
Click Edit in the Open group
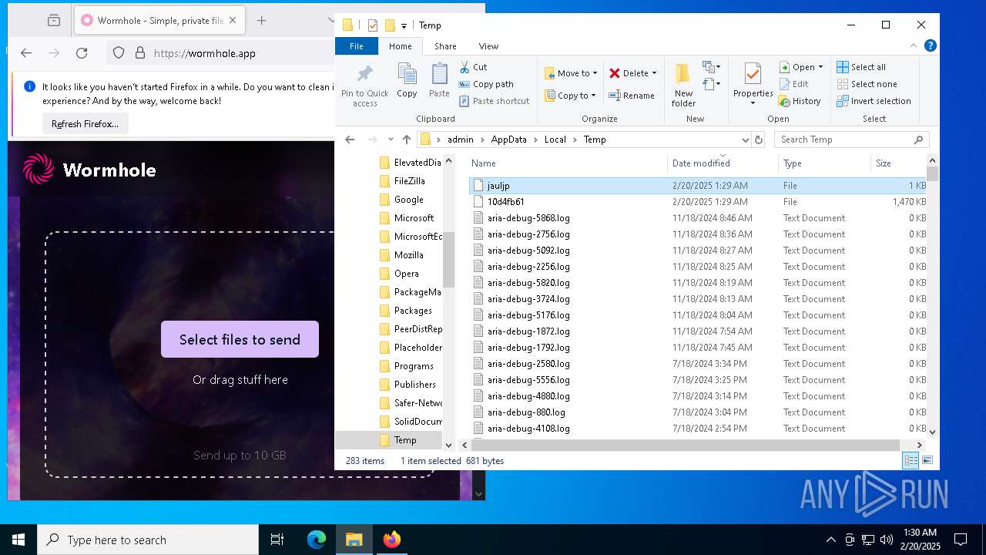point(793,84)
